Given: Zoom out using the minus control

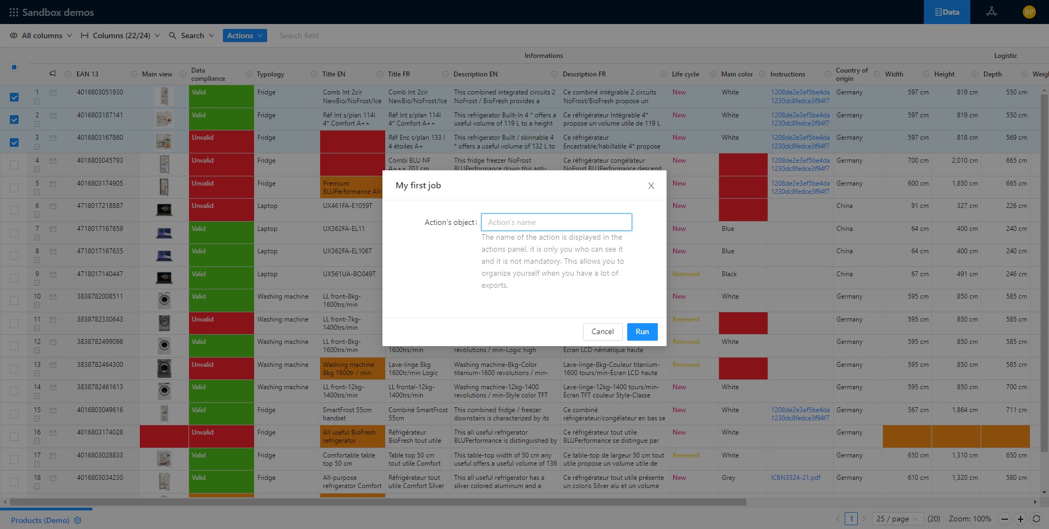Looking at the screenshot, I should tap(1005, 519).
